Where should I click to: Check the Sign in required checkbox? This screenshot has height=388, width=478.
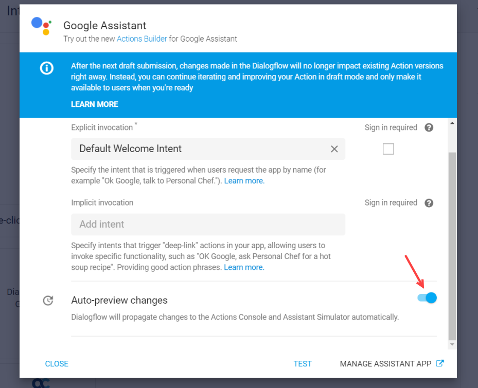click(x=388, y=149)
